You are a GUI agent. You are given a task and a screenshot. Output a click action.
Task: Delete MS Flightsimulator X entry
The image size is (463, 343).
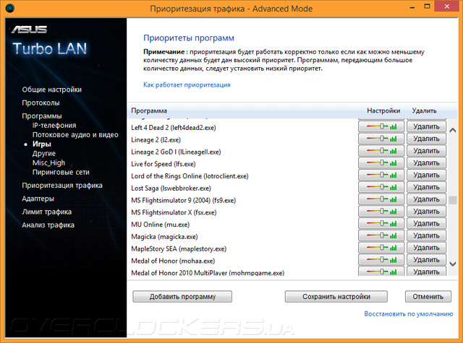coord(426,212)
